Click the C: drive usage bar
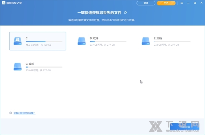205x135 pixels. pos(44,42)
